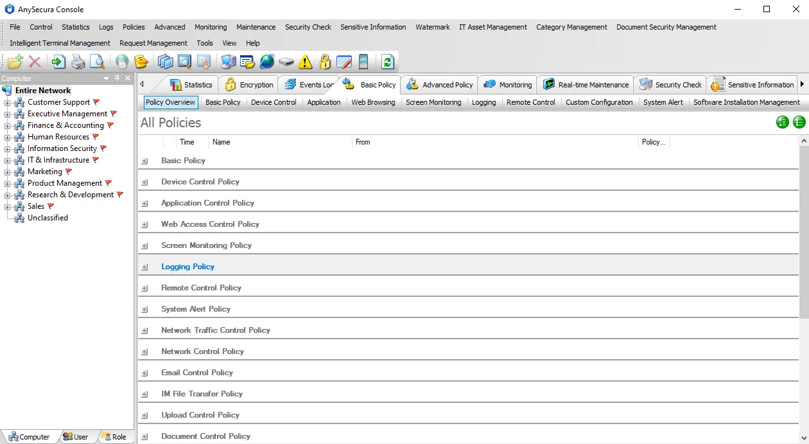The height and width of the screenshot is (444, 809).
Task: Click the green arrow import icon
Action: click(x=58, y=62)
